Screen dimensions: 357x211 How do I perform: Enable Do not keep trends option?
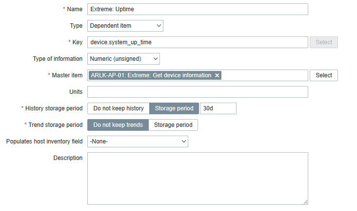pyautogui.click(x=118, y=125)
